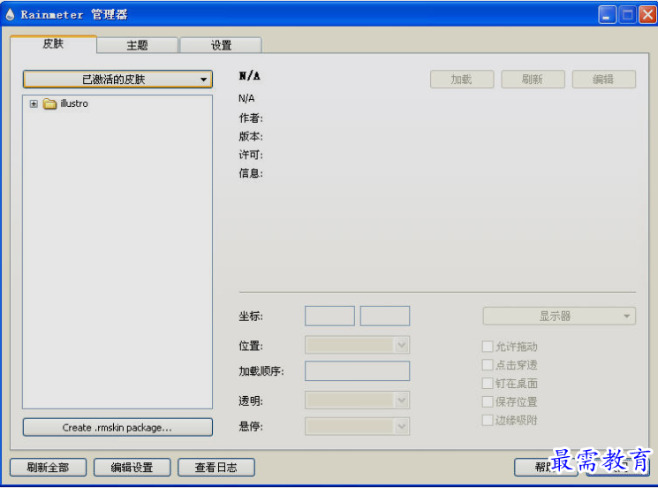The width and height of the screenshot is (658, 488).
Task: Open the 设置 tab
Action: 221,45
